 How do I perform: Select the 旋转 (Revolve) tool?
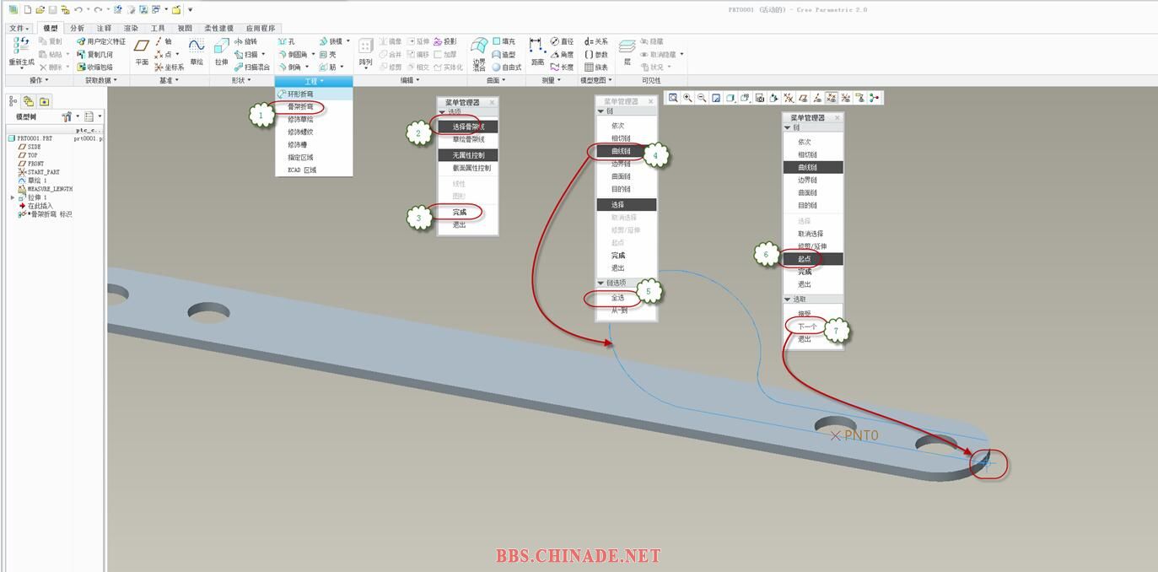[x=245, y=41]
